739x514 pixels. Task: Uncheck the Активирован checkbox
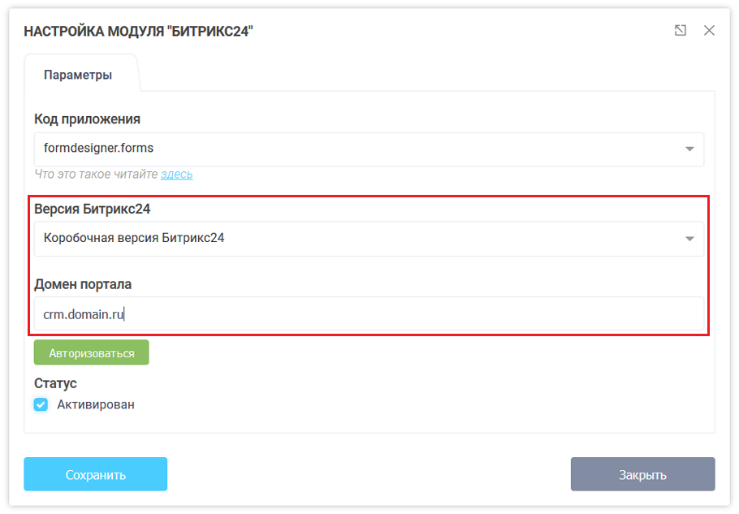41,404
